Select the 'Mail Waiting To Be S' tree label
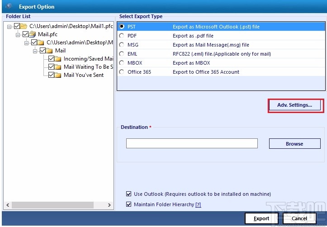The width and height of the screenshot is (327, 227). [x=89, y=67]
